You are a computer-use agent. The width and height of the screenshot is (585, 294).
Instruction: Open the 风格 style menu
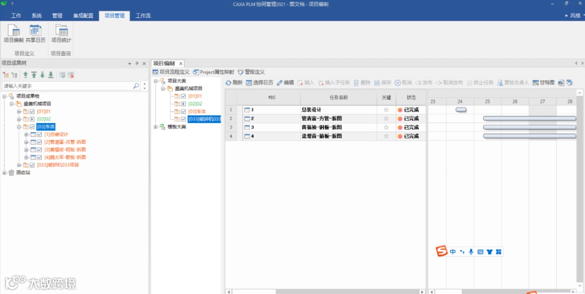[x=575, y=16]
